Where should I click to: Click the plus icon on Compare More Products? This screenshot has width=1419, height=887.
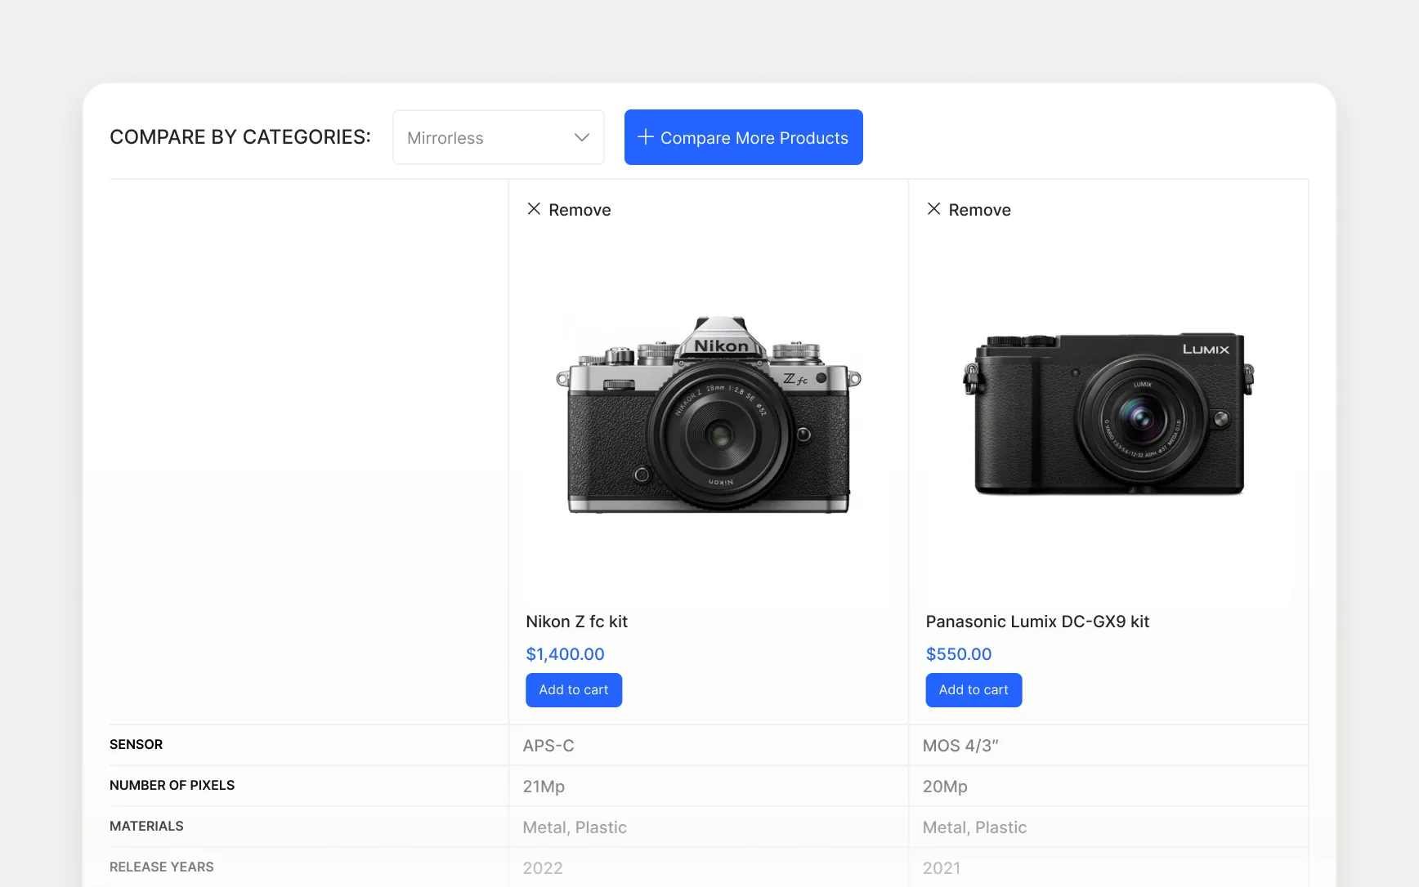click(645, 137)
